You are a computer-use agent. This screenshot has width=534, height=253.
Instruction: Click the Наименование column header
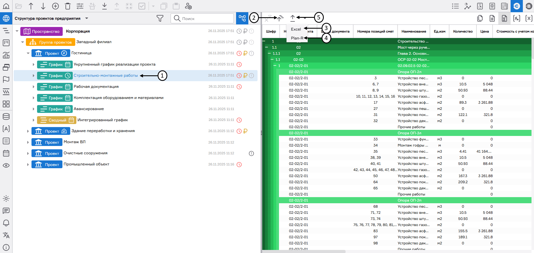pyautogui.click(x=413, y=31)
